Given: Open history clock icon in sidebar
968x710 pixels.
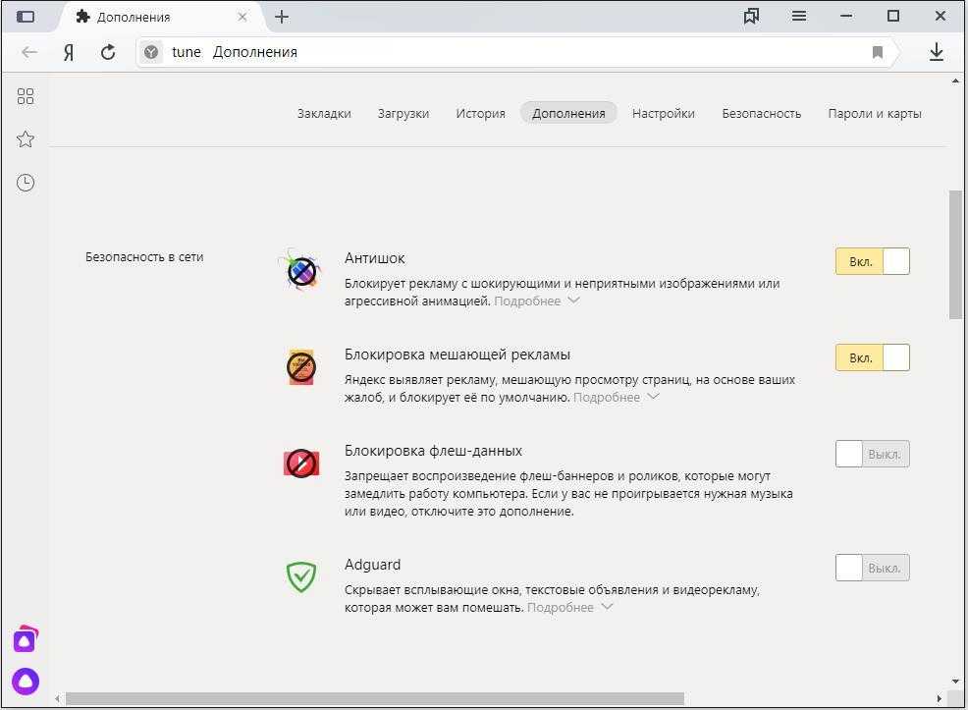Looking at the screenshot, I should pos(26,183).
